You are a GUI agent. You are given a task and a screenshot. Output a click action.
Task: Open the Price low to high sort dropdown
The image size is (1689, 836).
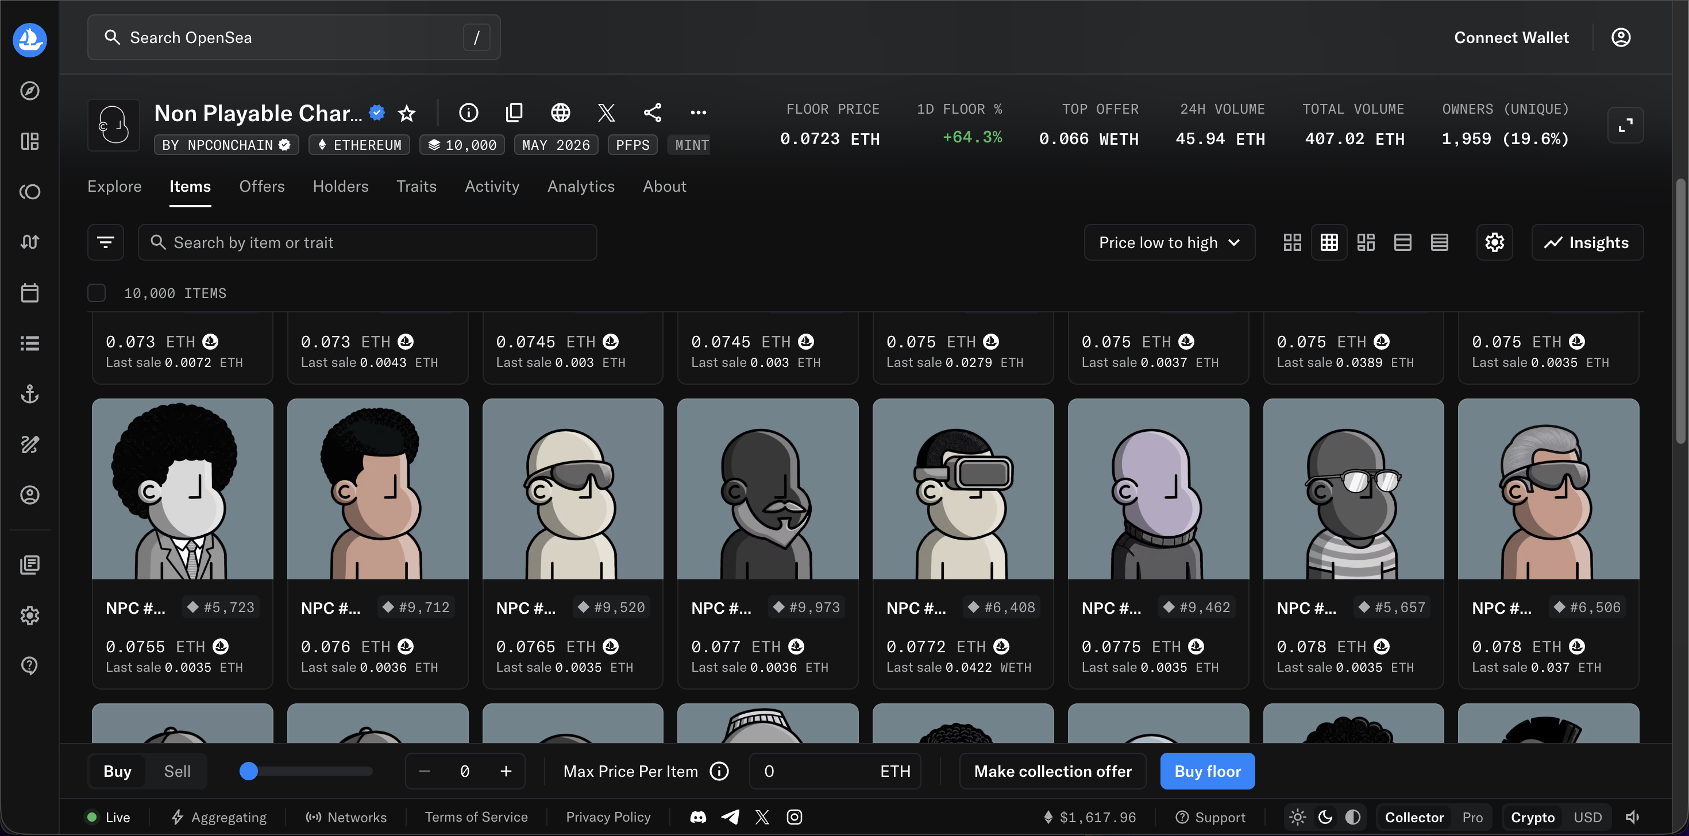(x=1169, y=242)
